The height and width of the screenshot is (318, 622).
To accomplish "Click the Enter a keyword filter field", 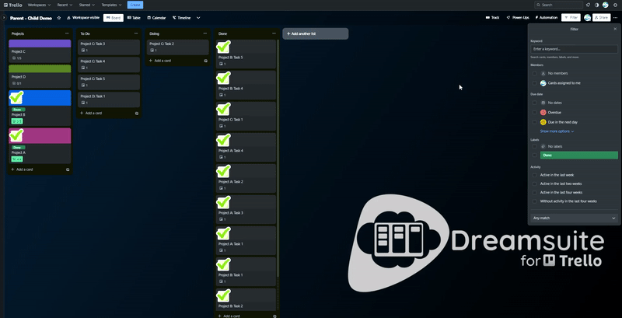I will [x=574, y=49].
